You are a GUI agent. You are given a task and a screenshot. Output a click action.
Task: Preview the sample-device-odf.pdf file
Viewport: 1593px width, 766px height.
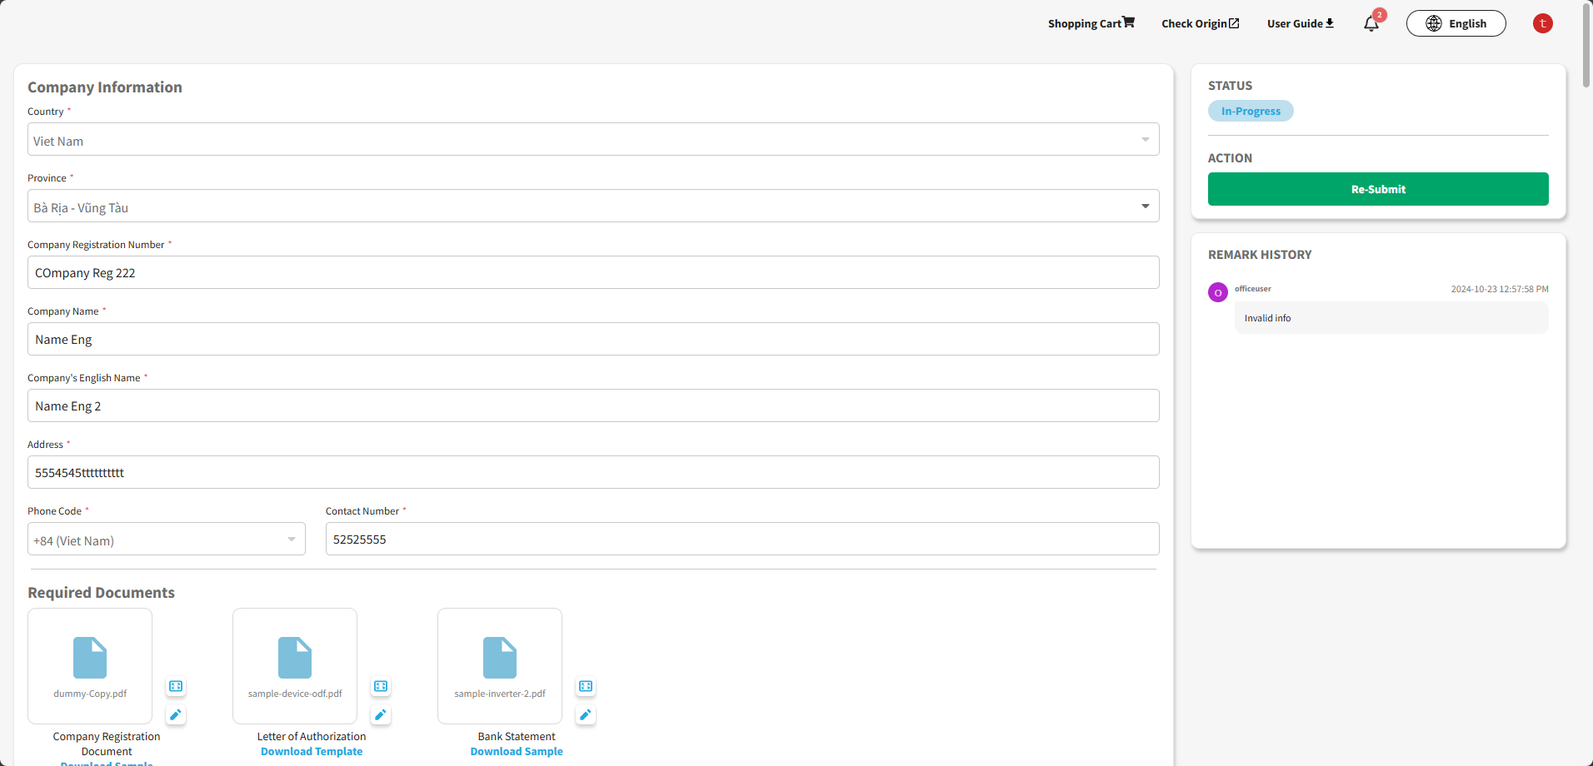click(381, 686)
